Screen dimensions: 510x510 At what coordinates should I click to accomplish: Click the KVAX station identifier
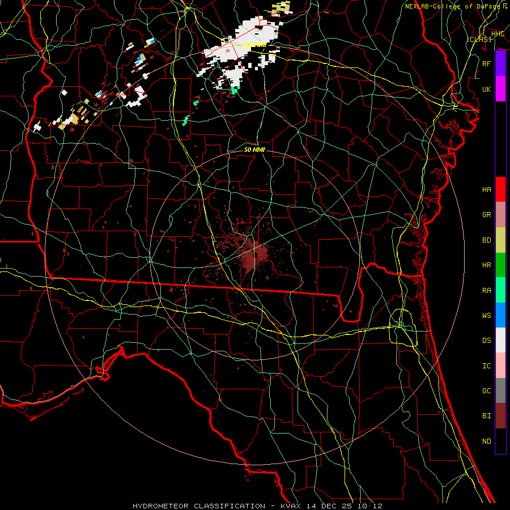click(291, 506)
